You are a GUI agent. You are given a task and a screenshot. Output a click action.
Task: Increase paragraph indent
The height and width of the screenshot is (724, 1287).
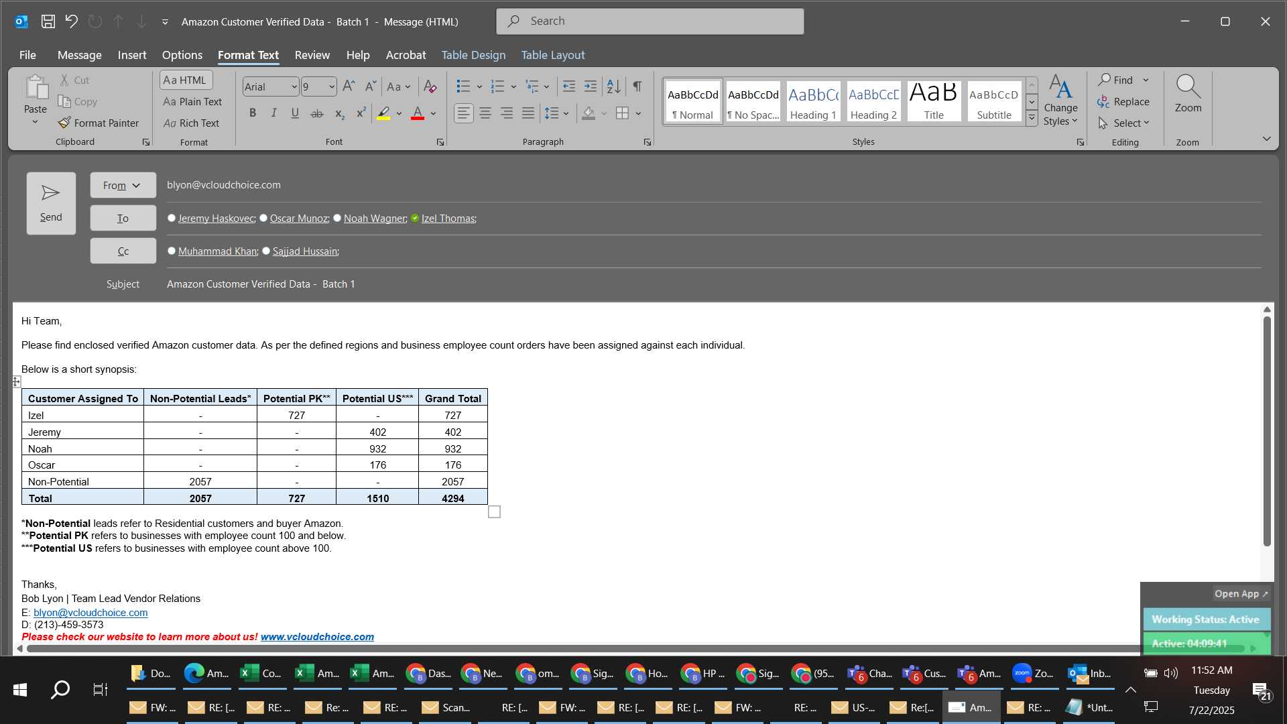[590, 86]
